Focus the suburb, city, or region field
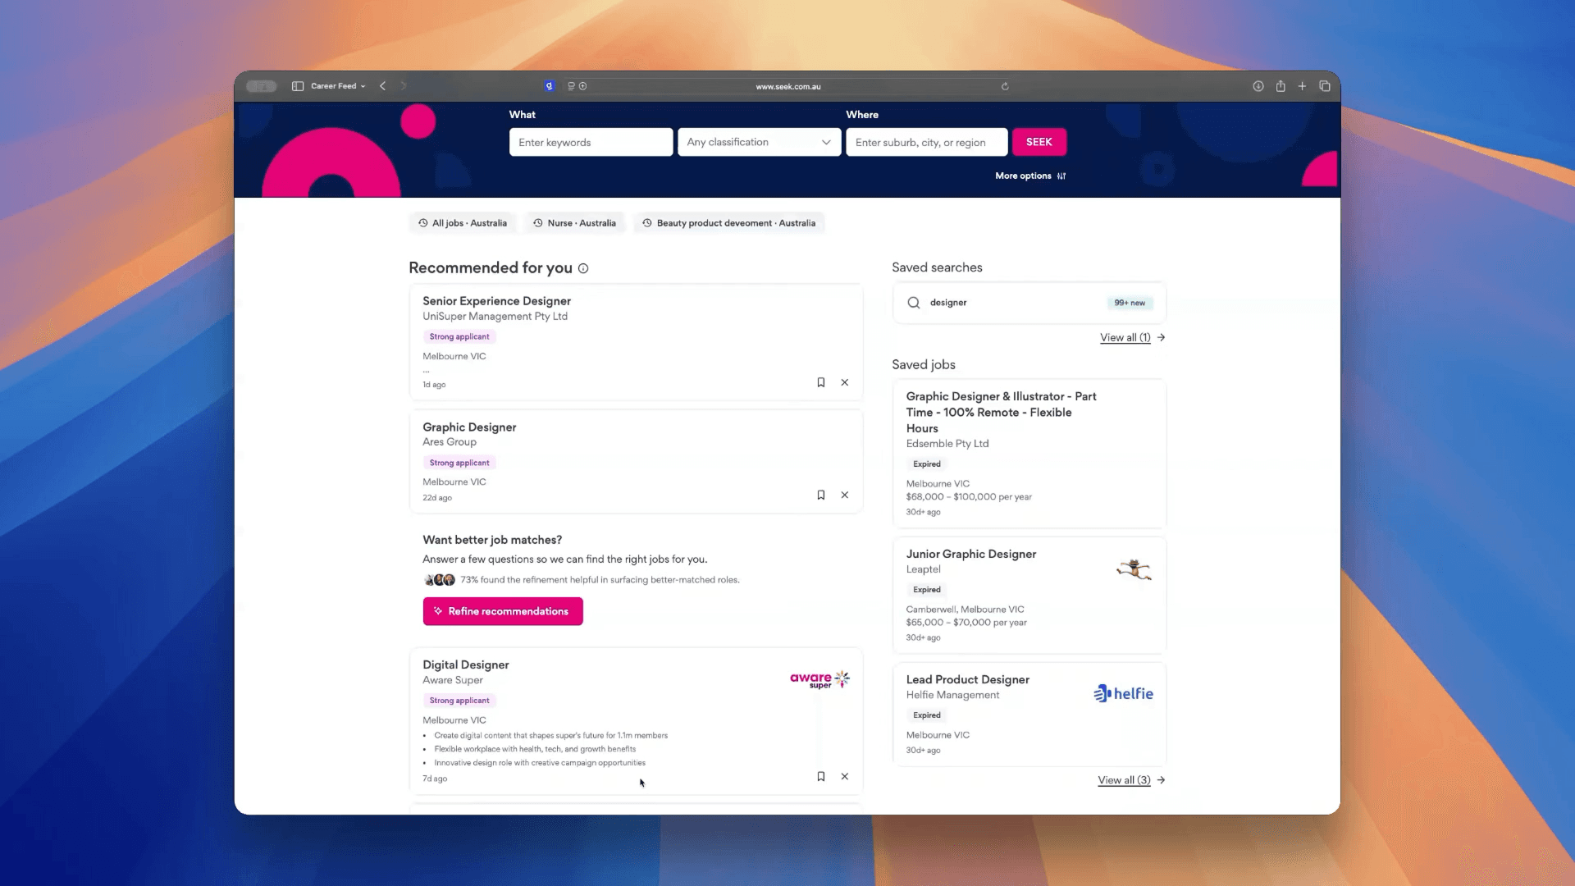Screen dimensions: 1575x886 926,142
